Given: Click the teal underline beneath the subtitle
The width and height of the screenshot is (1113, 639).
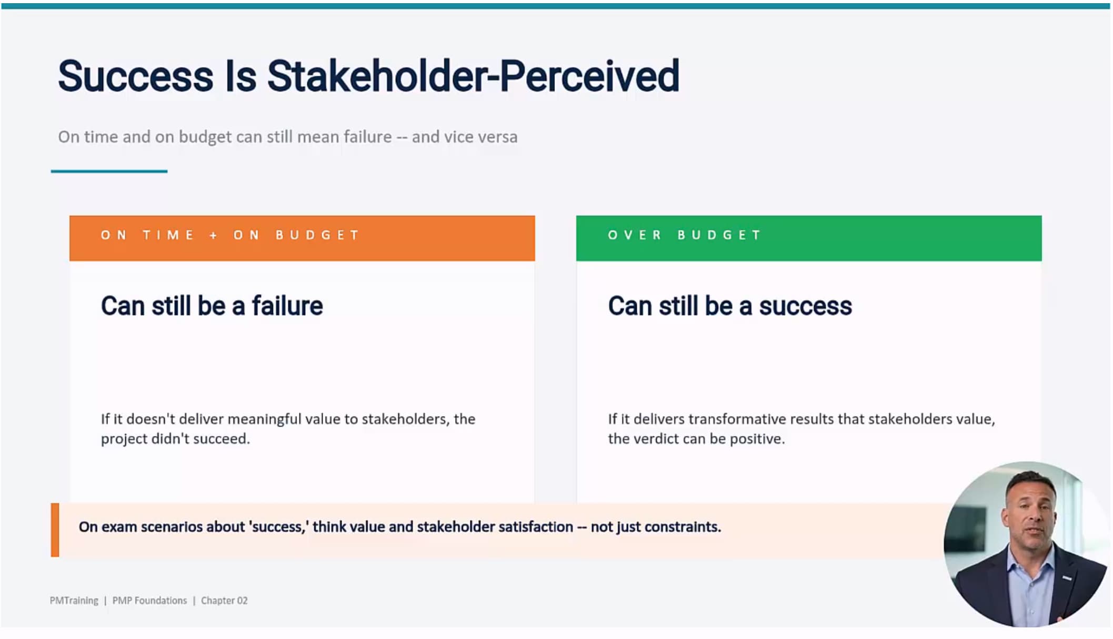Looking at the screenshot, I should tap(109, 171).
